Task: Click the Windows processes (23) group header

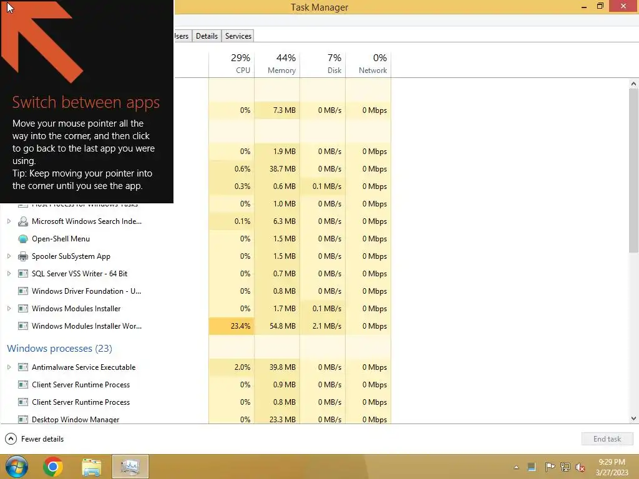Action: click(59, 349)
